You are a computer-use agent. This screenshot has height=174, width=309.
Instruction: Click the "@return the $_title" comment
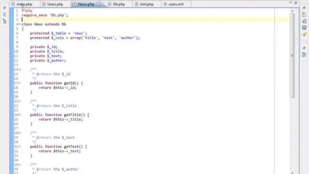coord(56,106)
